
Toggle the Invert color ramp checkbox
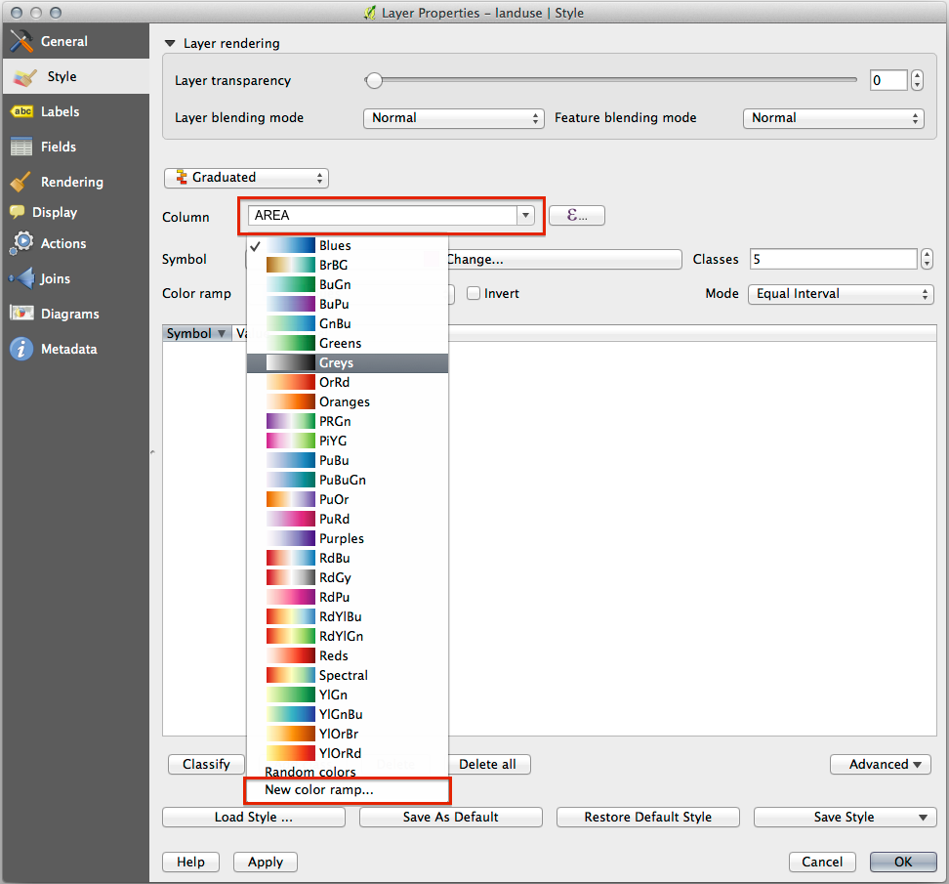coord(474,293)
